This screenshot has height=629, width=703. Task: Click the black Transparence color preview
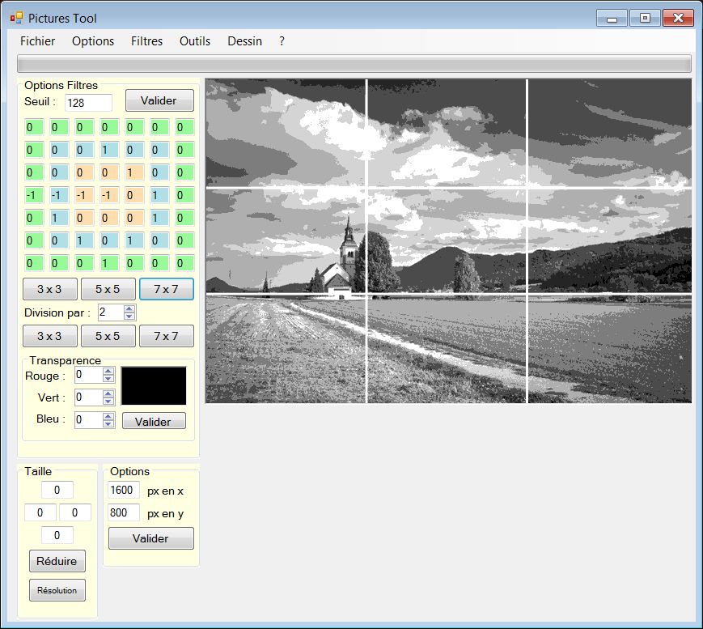[x=154, y=386]
